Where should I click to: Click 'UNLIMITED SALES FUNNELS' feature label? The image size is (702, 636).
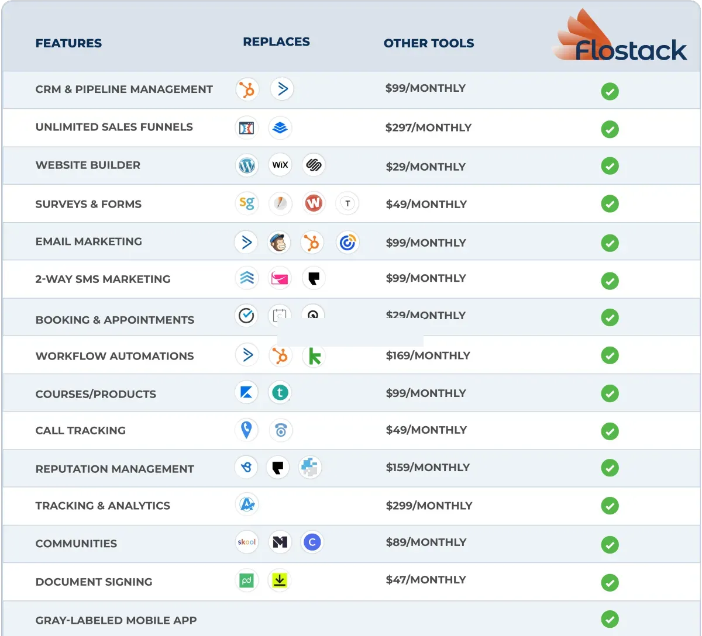[114, 127]
